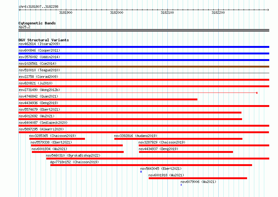Open nsv5460310 (ByrskaBishop2022) variant label
Viewport: 278px width, 197px height.
coord(73,155)
